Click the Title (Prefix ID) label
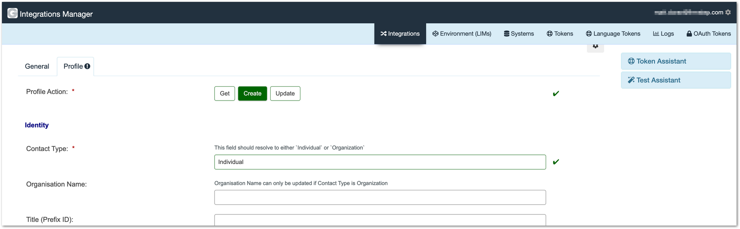 pos(50,219)
